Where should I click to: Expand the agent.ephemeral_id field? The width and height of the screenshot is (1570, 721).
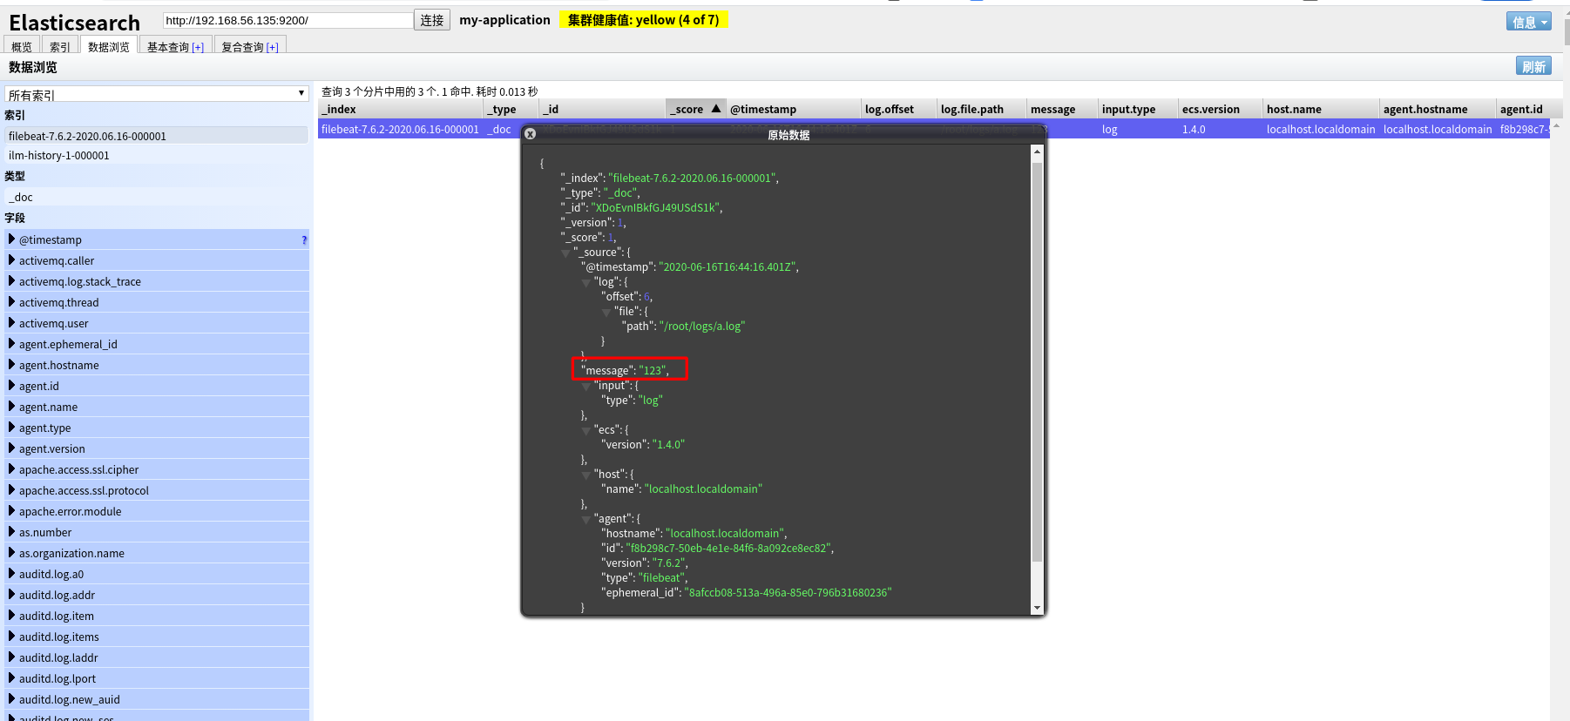(x=11, y=344)
